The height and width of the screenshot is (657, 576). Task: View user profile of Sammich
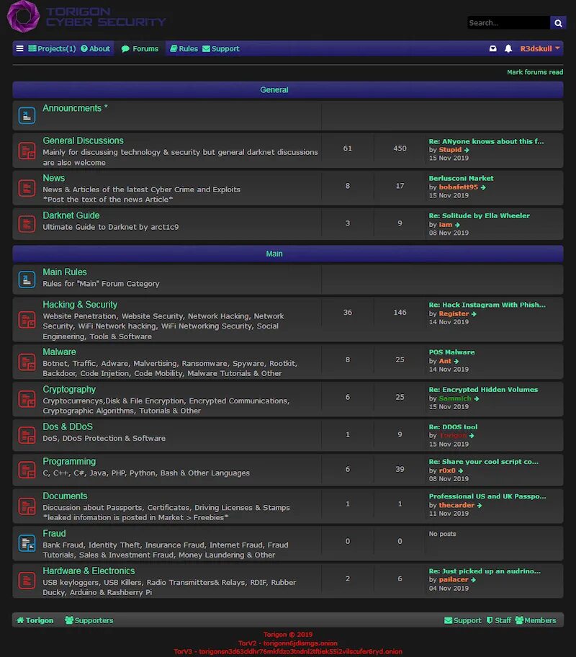(x=455, y=398)
